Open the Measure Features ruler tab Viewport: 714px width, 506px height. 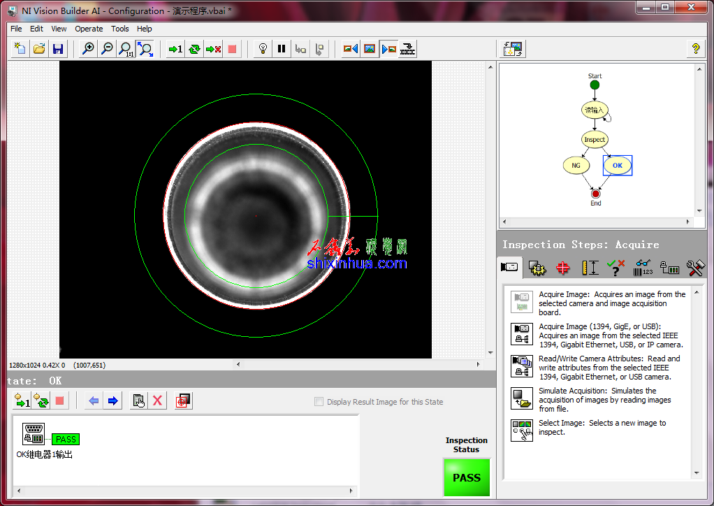(590, 268)
